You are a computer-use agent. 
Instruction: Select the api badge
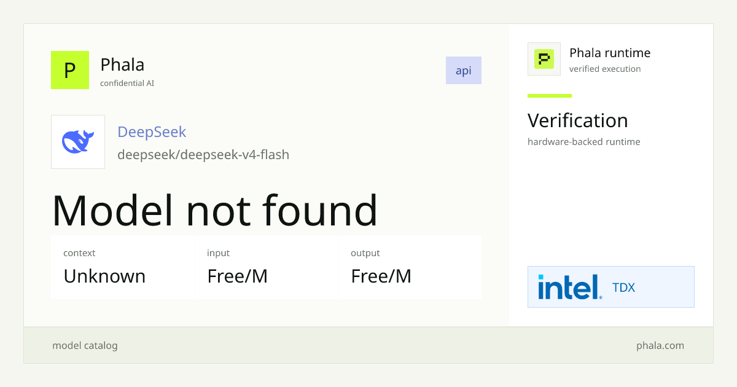coord(464,70)
